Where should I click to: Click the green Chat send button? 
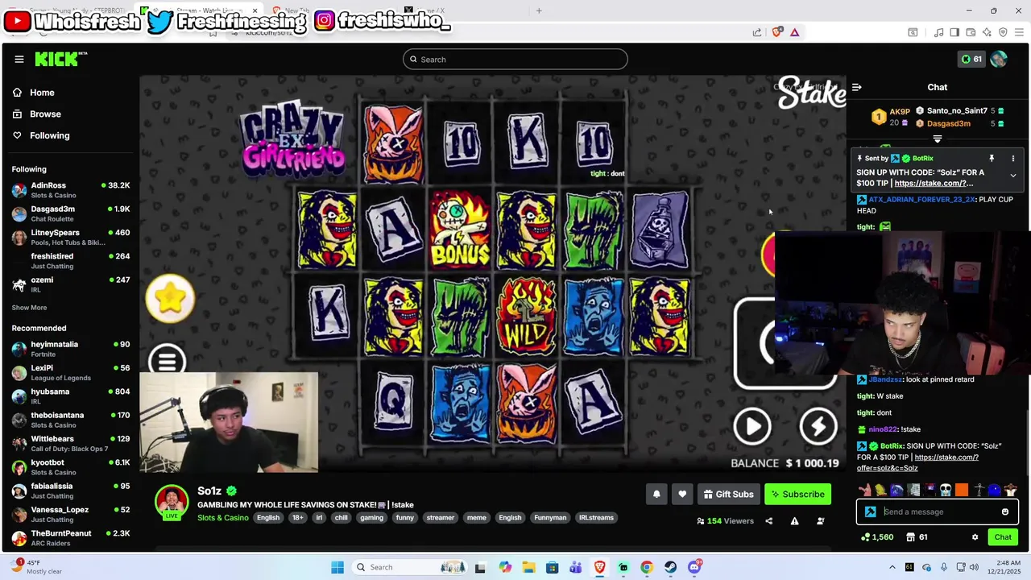pos(1003,537)
